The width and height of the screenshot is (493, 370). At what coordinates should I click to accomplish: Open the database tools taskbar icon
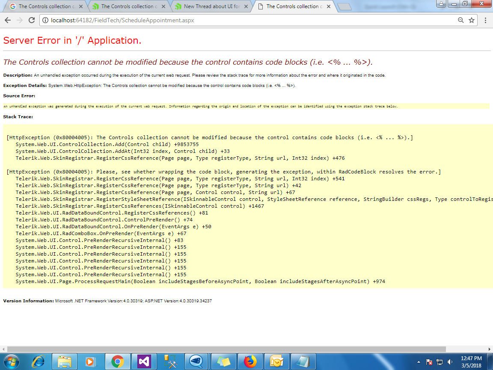tap(170, 362)
